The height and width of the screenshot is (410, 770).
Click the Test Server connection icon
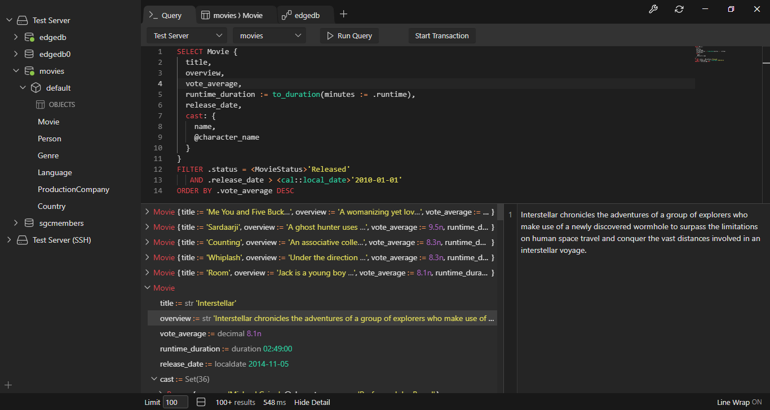point(22,20)
